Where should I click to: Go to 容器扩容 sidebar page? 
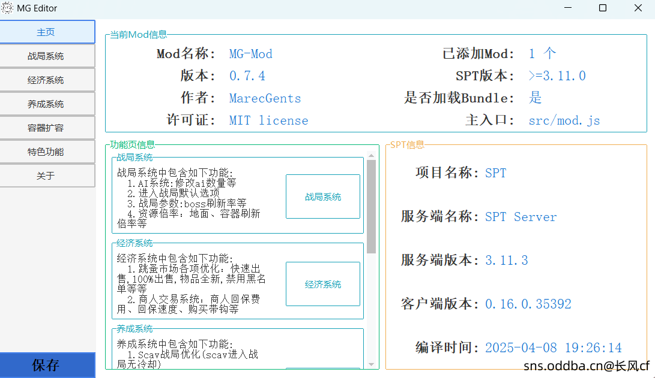point(47,128)
